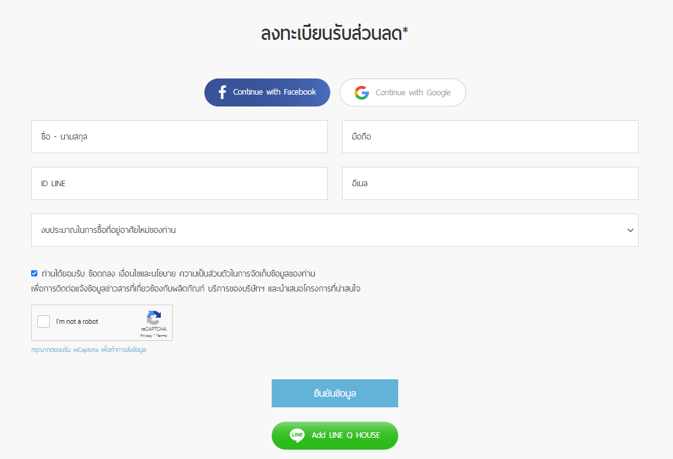Click the Facebook "f" logo icon
This screenshot has height=459, width=673.
[x=222, y=92]
